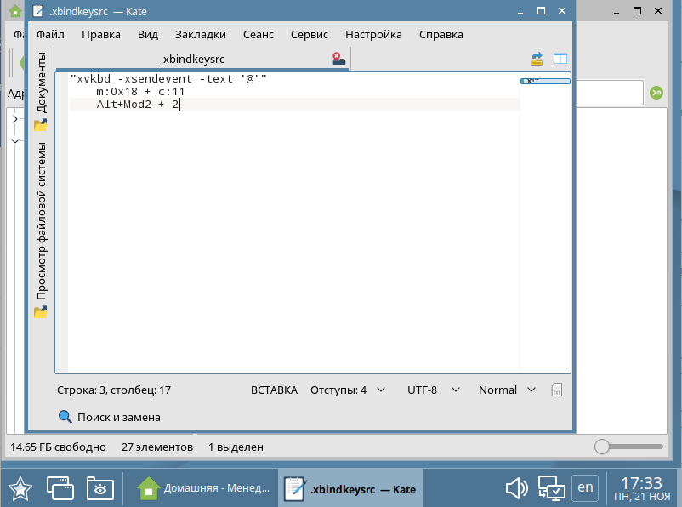Open the UTF-8 encoding dropdown
682x507 pixels.
[x=433, y=390]
